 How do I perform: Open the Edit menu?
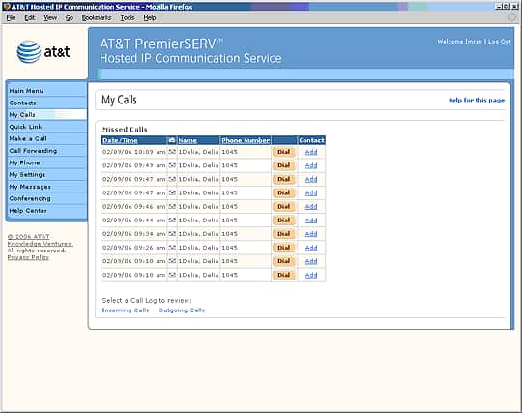(30, 18)
